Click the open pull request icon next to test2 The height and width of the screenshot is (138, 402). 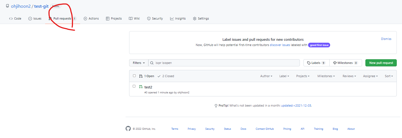(141, 87)
